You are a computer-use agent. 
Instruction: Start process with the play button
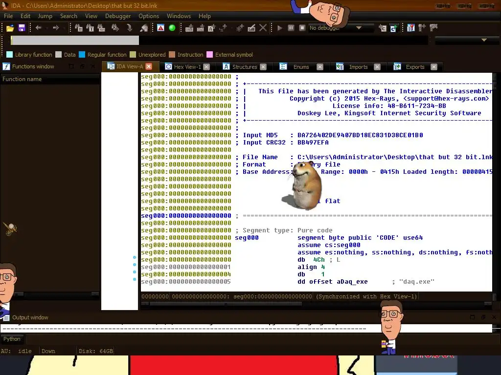click(279, 28)
